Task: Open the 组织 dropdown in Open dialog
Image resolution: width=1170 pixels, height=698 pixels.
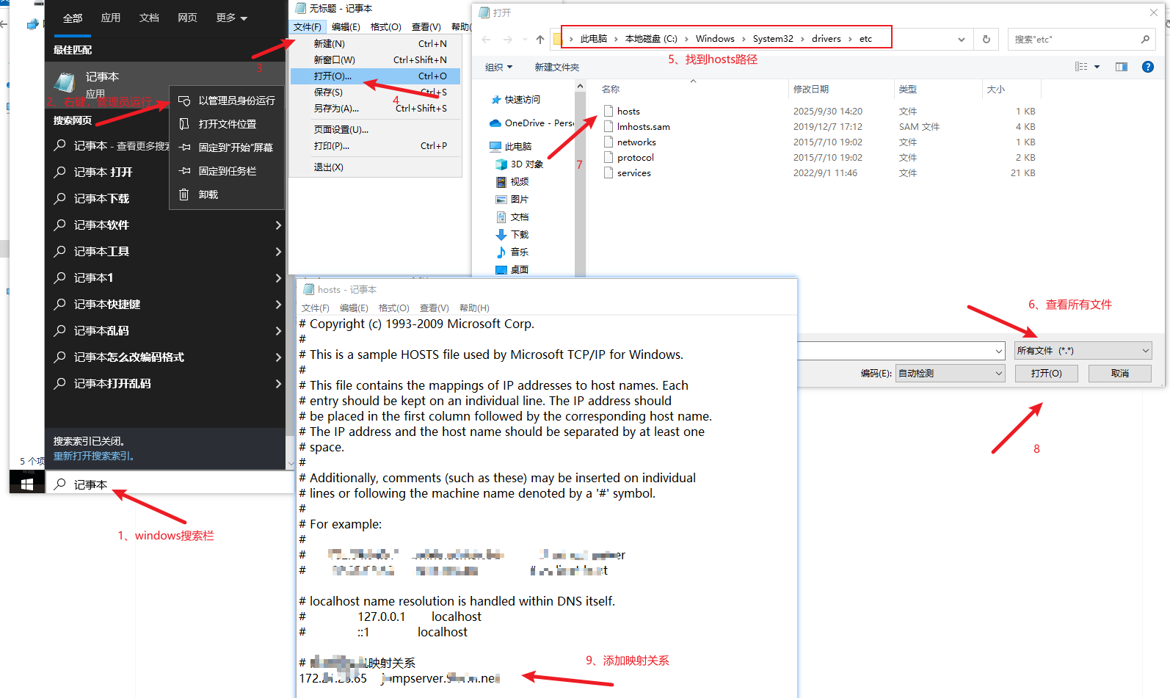Action: point(498,67)
